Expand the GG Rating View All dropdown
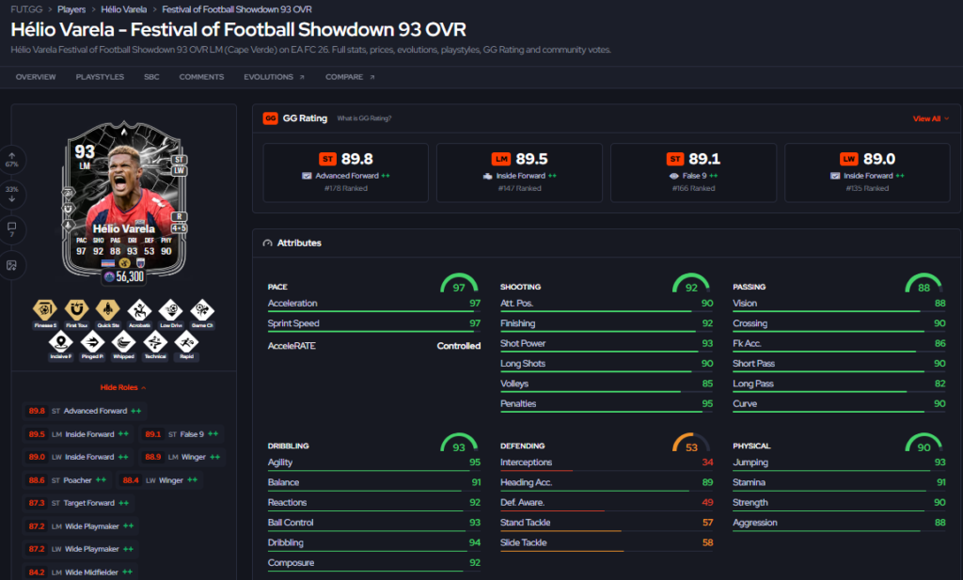 coord(930,118)
